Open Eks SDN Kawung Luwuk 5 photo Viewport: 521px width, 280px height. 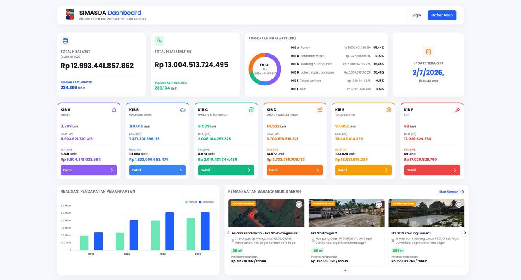[426, 213]
